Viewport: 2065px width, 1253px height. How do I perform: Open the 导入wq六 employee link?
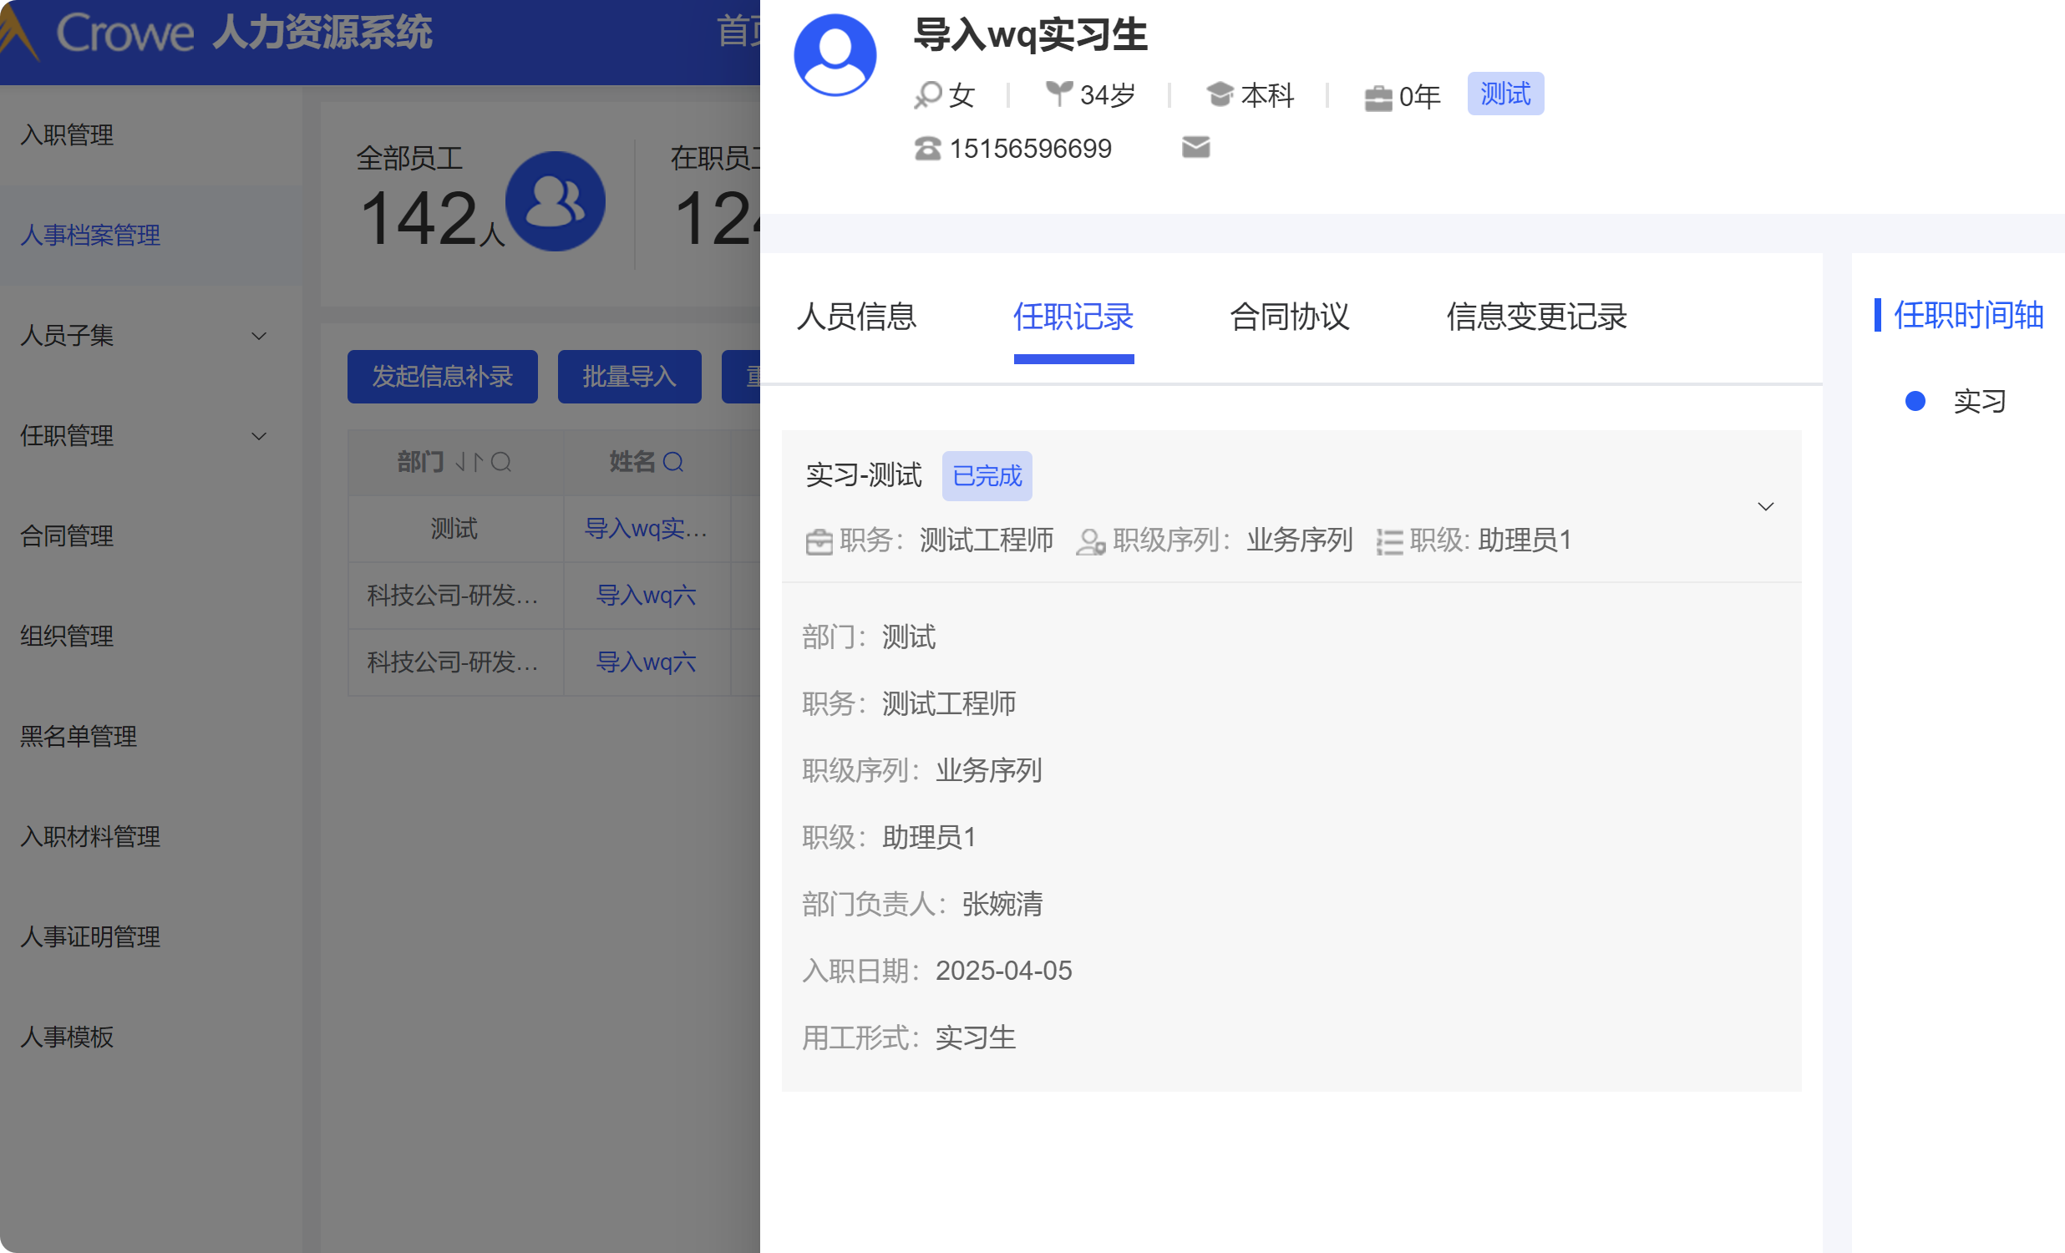pyautogui.click(x=645, y=595)
